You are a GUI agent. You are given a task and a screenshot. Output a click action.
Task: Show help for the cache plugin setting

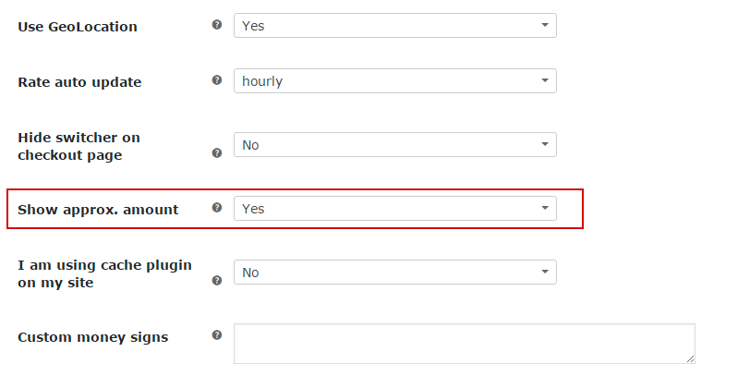[x=217, y=281]
